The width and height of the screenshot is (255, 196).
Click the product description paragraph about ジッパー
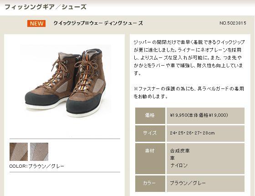pos(189,57)
